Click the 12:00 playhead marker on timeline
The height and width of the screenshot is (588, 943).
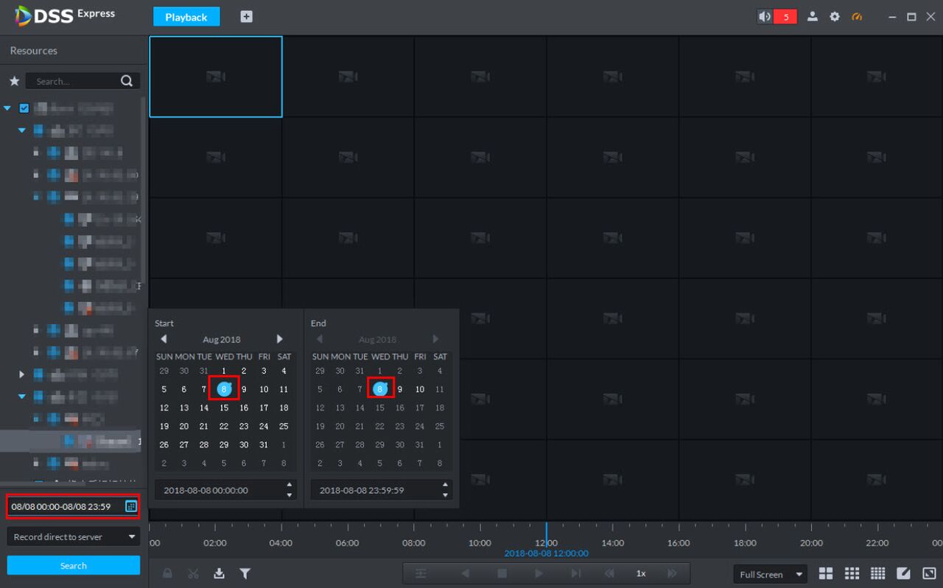[x=546, y=532]
